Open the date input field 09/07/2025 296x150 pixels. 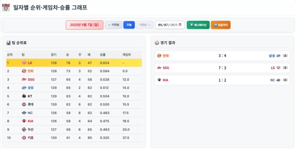(x=170, y=25)
